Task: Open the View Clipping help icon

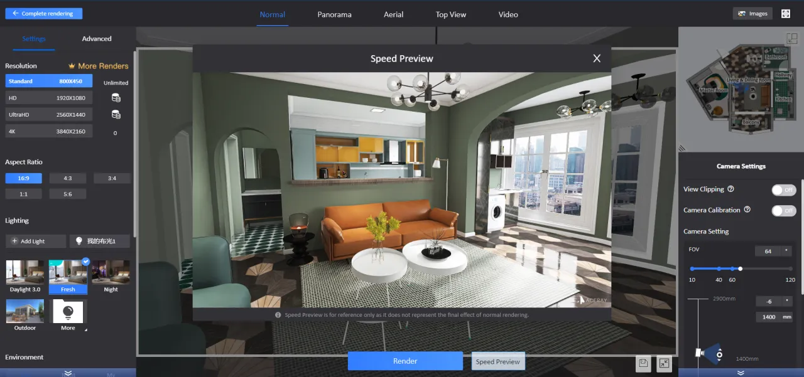Action: click(x=731, y=189)
